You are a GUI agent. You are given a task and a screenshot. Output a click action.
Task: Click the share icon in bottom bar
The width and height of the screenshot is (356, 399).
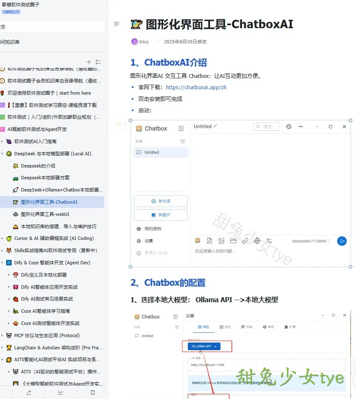tap(29, 392)
